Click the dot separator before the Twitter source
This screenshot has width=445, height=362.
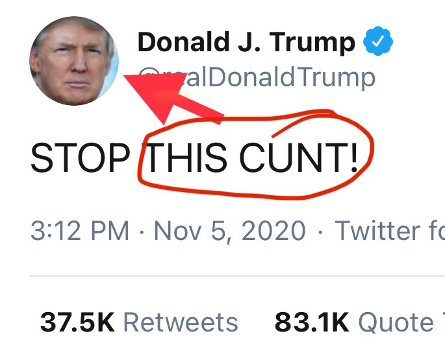(x=320, y=232)
